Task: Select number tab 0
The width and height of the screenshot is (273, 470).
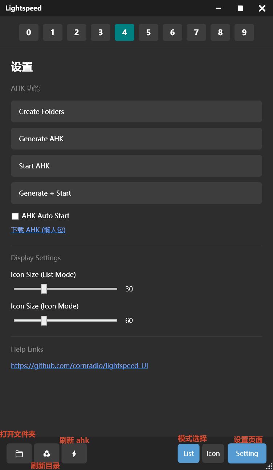Action: (29, 32)
